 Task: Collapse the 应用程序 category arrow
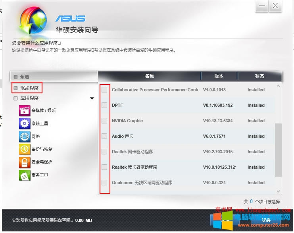point(92,98)
